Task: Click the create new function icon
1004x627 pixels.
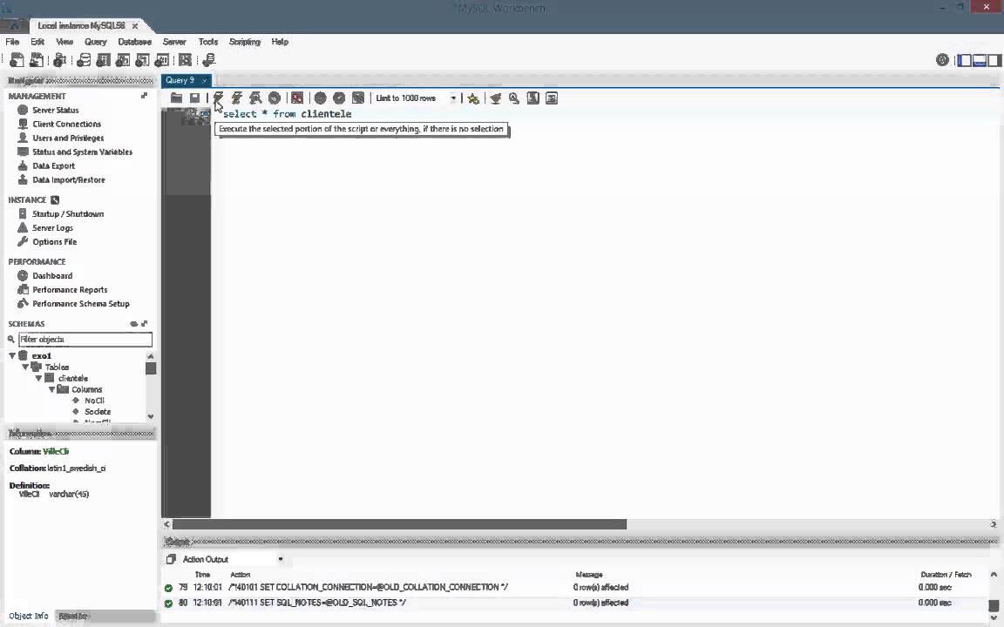Action: (x=162, y=60)
